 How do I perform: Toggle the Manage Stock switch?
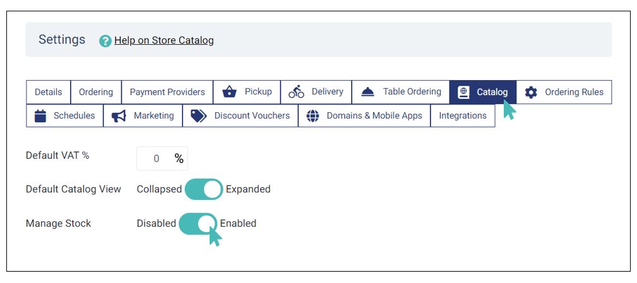198,224
